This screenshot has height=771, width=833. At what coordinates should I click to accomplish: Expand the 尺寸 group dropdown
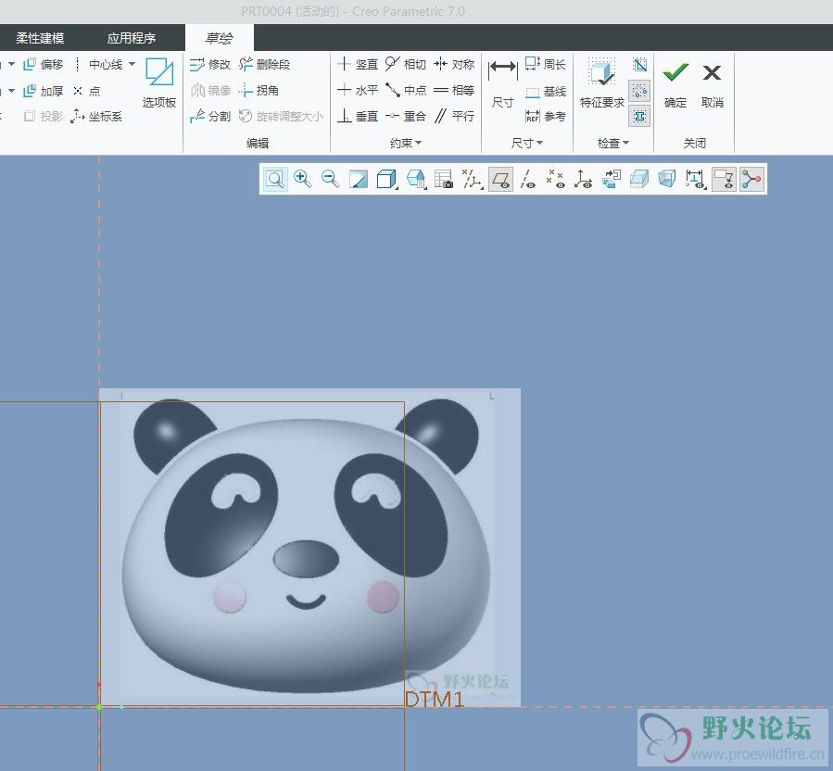tap(527, 143)
